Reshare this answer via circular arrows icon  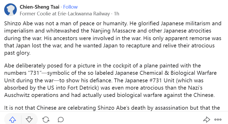[x=46, y=119]
